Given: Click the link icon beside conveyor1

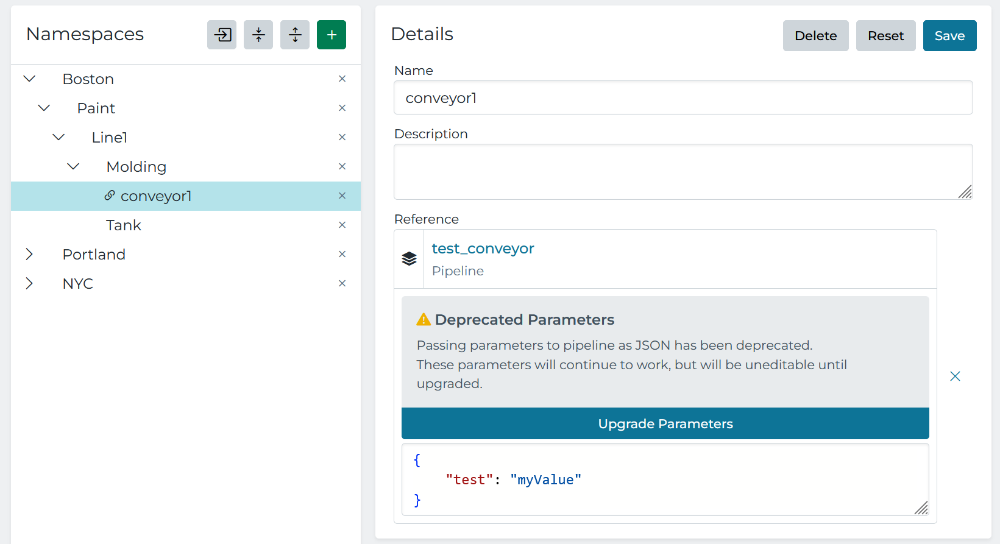Looking at the screenshot, I should click(x=110, y=195).
